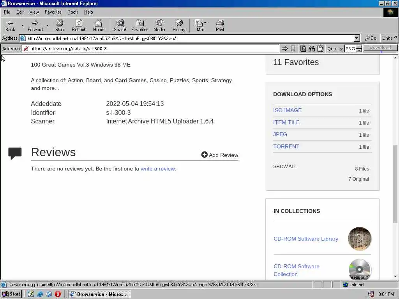The height and width of the screenshot is (299, 399).
Task: Open the ITEM TILE download link
Action: [286, 122]
